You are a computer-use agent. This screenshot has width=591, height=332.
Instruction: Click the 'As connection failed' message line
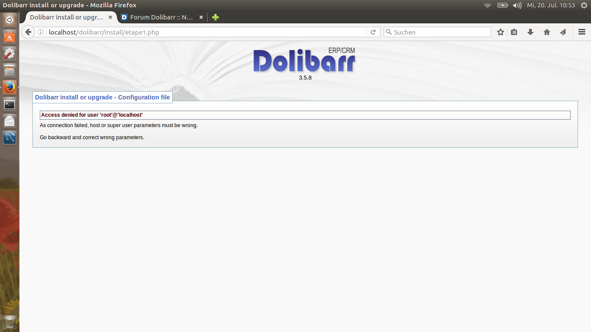click(x=119, y=125)
